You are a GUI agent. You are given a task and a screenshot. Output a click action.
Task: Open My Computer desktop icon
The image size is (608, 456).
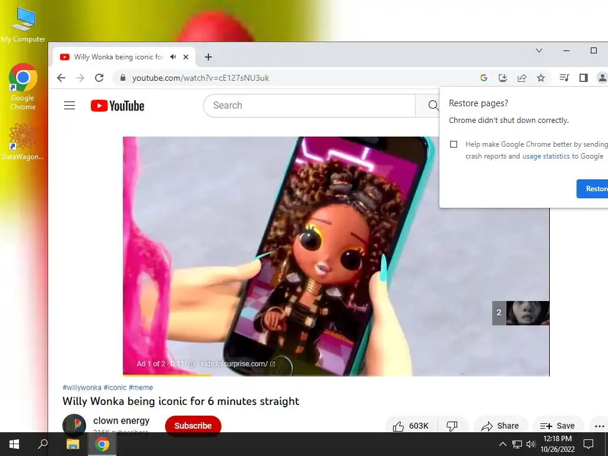pos(23,25)
